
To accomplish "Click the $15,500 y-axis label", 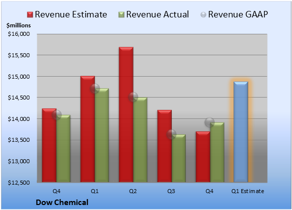I will pyautogui.click(x=19, y=55).
